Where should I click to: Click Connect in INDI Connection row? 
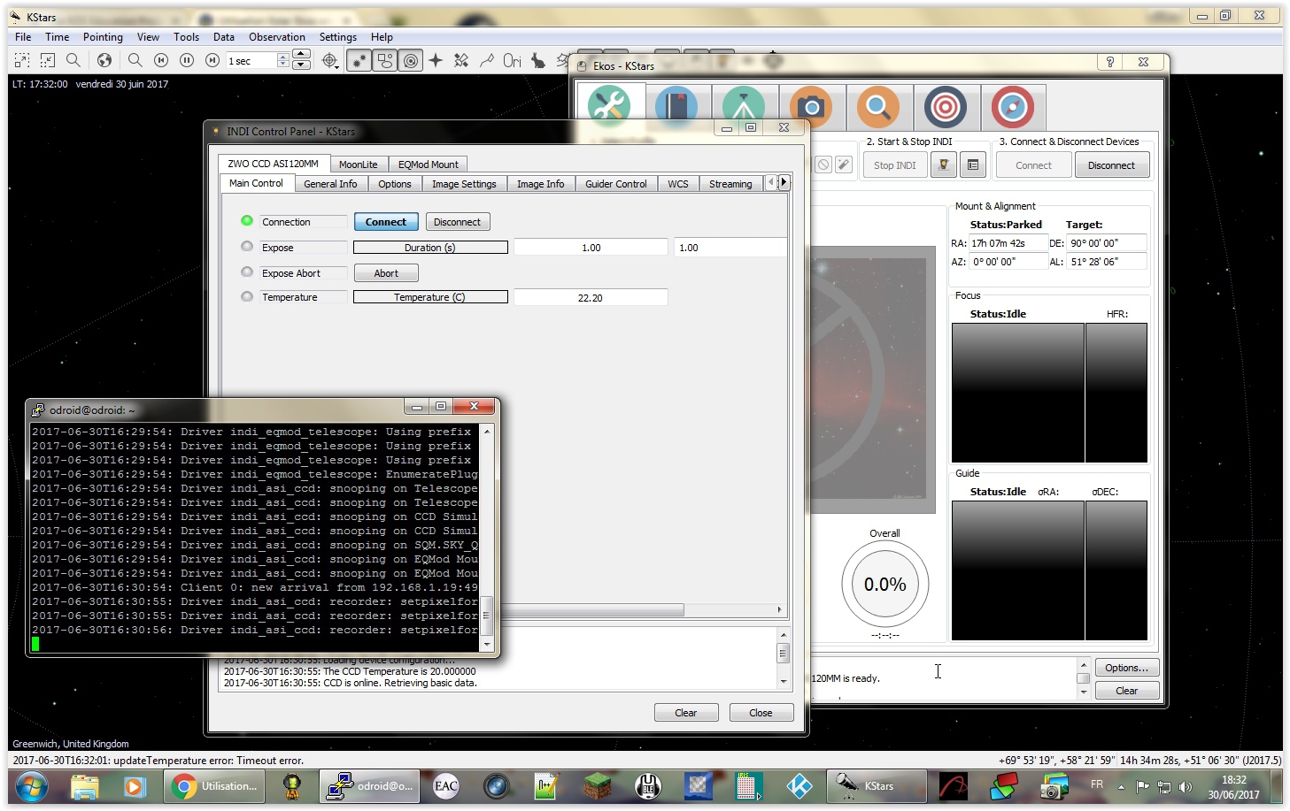point(386,222)
